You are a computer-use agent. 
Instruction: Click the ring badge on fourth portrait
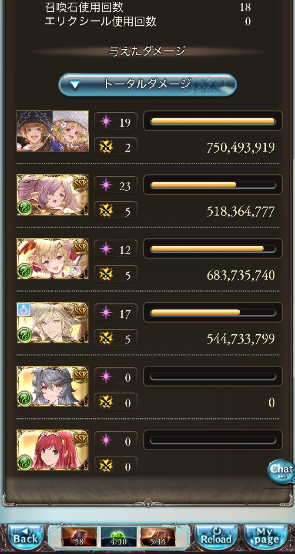tap(23, 309)
